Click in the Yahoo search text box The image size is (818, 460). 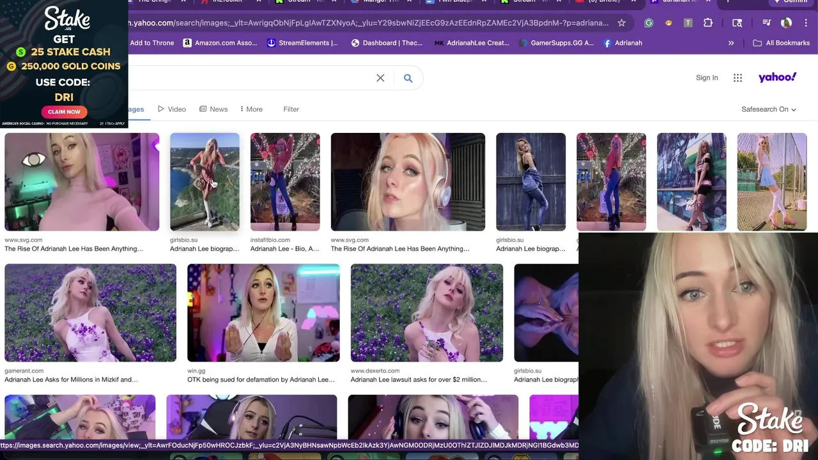[x=249, y=78]
